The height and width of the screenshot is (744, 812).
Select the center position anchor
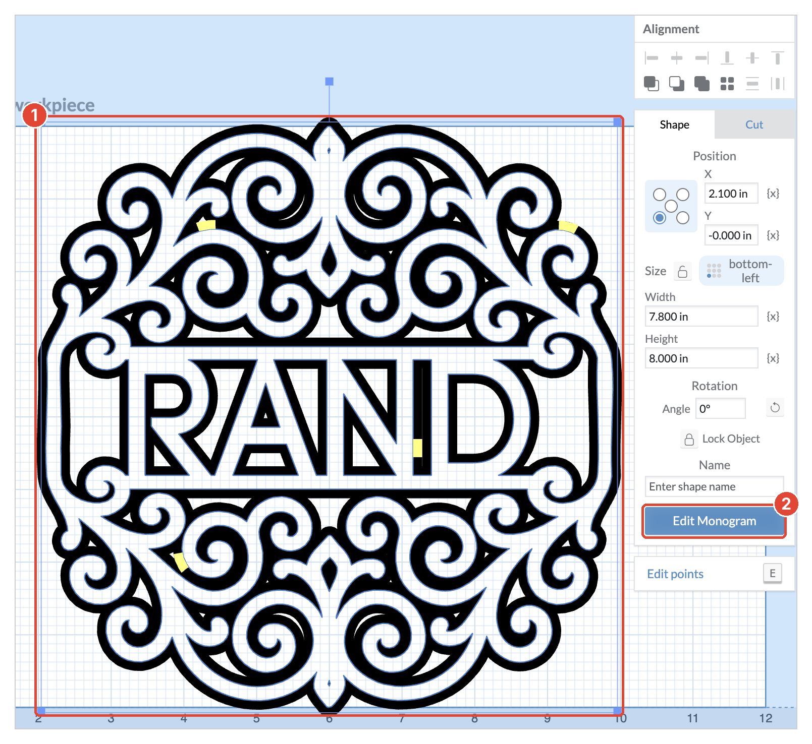click(671, 206)
